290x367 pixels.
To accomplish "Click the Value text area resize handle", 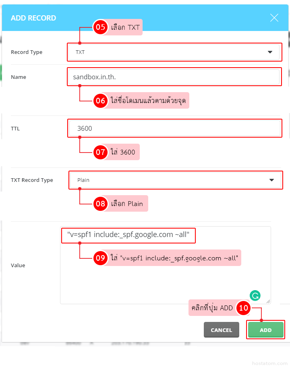I will 268,301.
